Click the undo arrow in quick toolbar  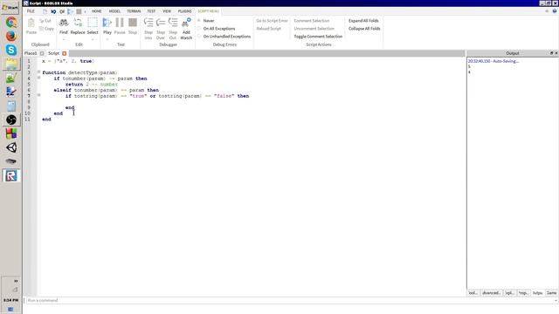click(53, 11)
